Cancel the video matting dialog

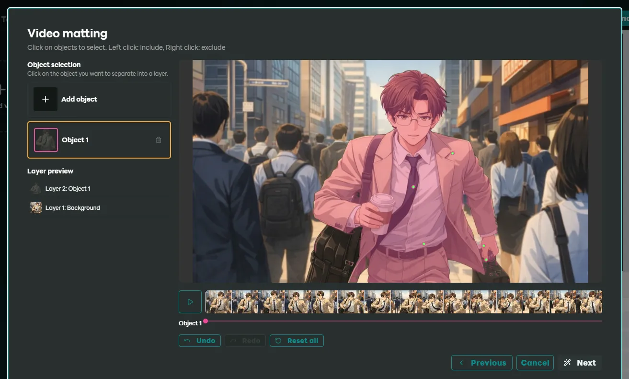pyautogui.click(x=535, y=363)
